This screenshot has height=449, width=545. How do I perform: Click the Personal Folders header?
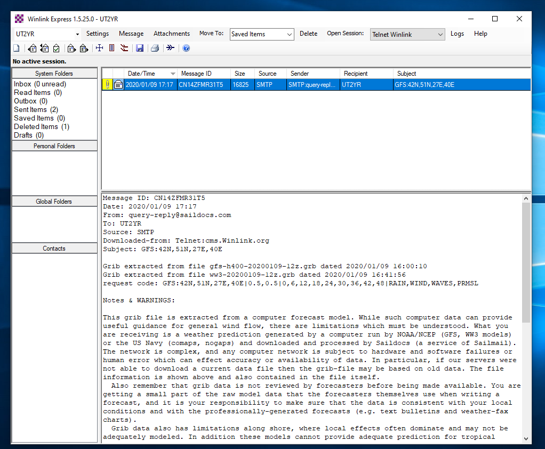54,146
